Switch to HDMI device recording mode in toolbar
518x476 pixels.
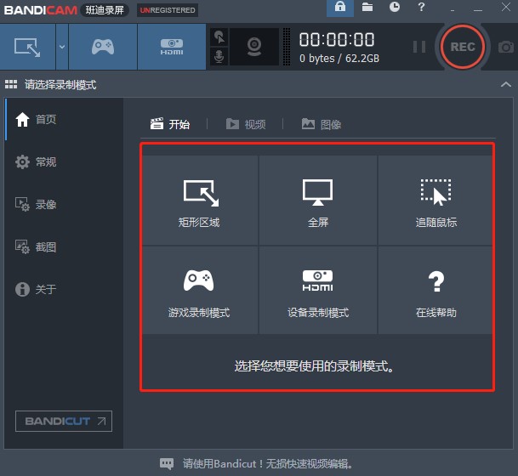coord(172,47)
